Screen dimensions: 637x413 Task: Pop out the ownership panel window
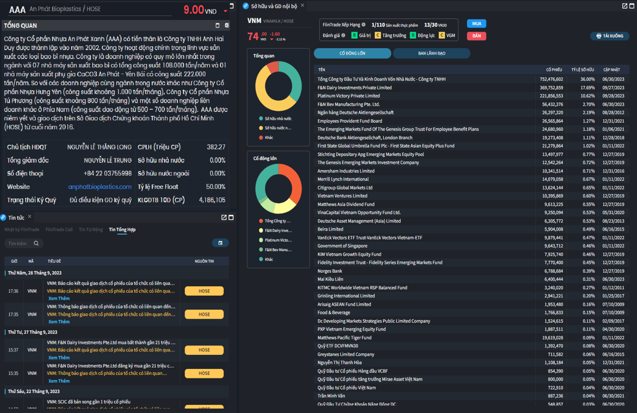click(x=625, y=6)
